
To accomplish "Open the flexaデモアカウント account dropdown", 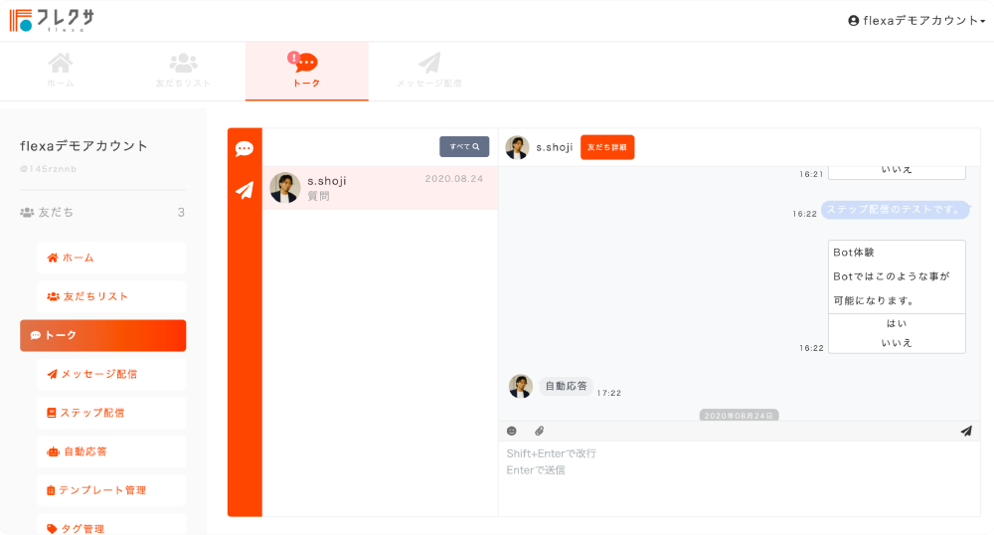I will coord(915,20).
